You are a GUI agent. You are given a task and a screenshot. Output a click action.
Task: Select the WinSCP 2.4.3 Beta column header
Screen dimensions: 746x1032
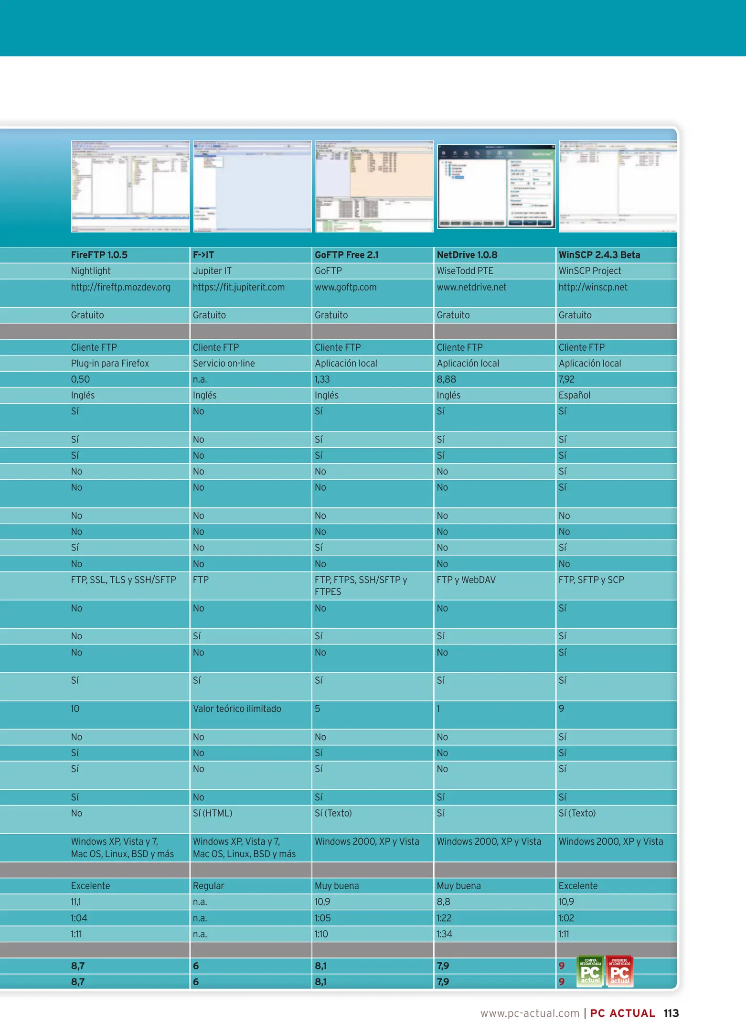tap(599, 255)
